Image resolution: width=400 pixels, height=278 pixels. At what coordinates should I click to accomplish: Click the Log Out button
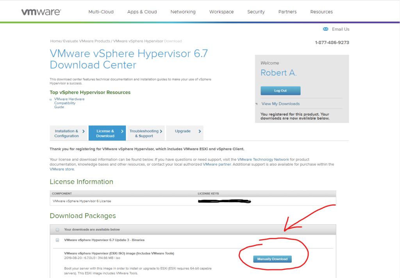[280, 91]
